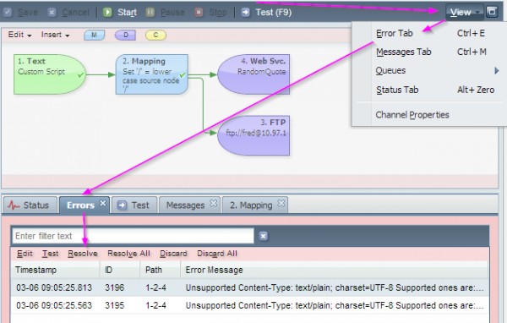Insert a blue M mapping node
Screen dimensions: 507x323
click(94, 35)
